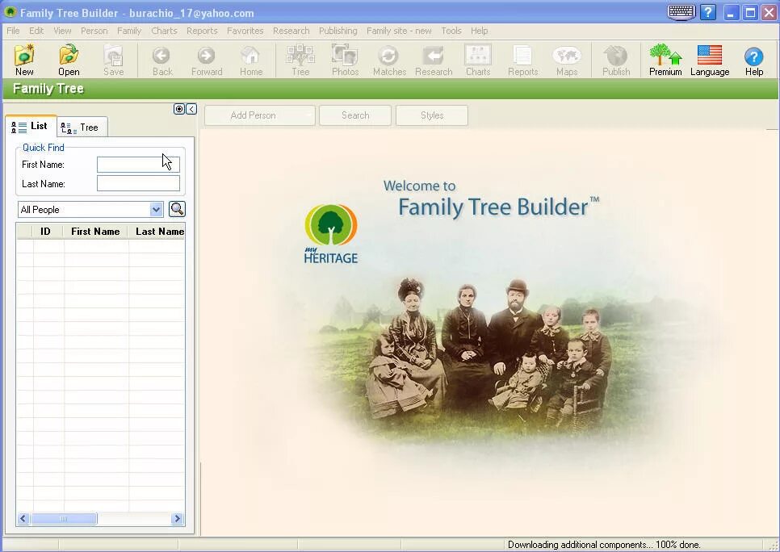The image size is (780, 552).
Task: Switch to the List tab
Action: (x=31, y=127)
